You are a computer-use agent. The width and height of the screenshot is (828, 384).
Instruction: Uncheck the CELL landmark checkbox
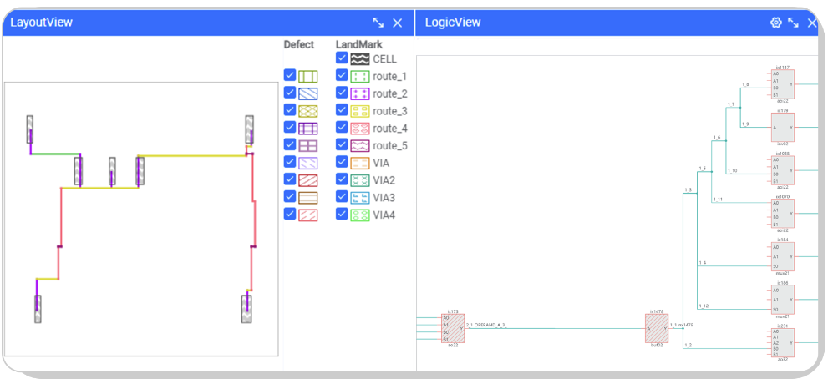click(342, 58)
